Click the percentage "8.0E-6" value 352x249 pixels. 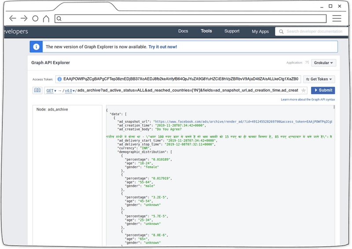tap(159, 235)
